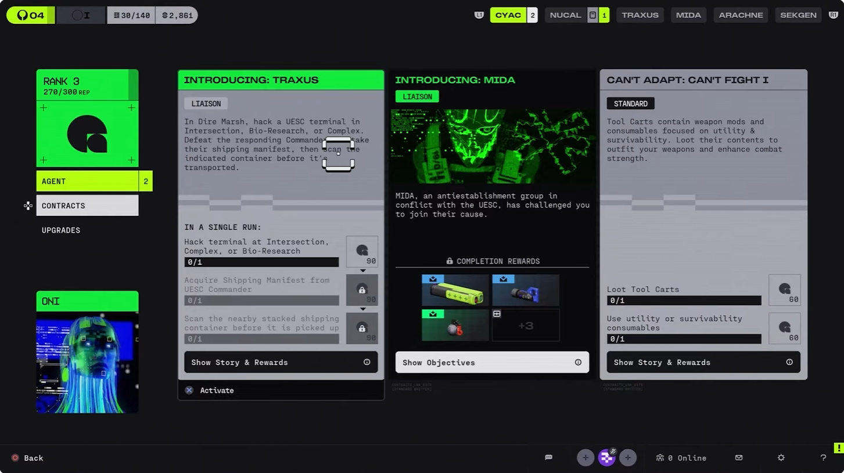Click the 90 reputation reward icon on hack objective
844x473 pixels.
click(361, 251)
